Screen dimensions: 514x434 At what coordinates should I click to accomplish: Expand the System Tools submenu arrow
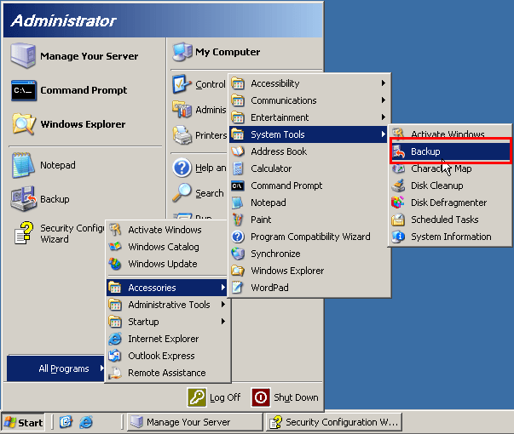click(x=384, y=134)
